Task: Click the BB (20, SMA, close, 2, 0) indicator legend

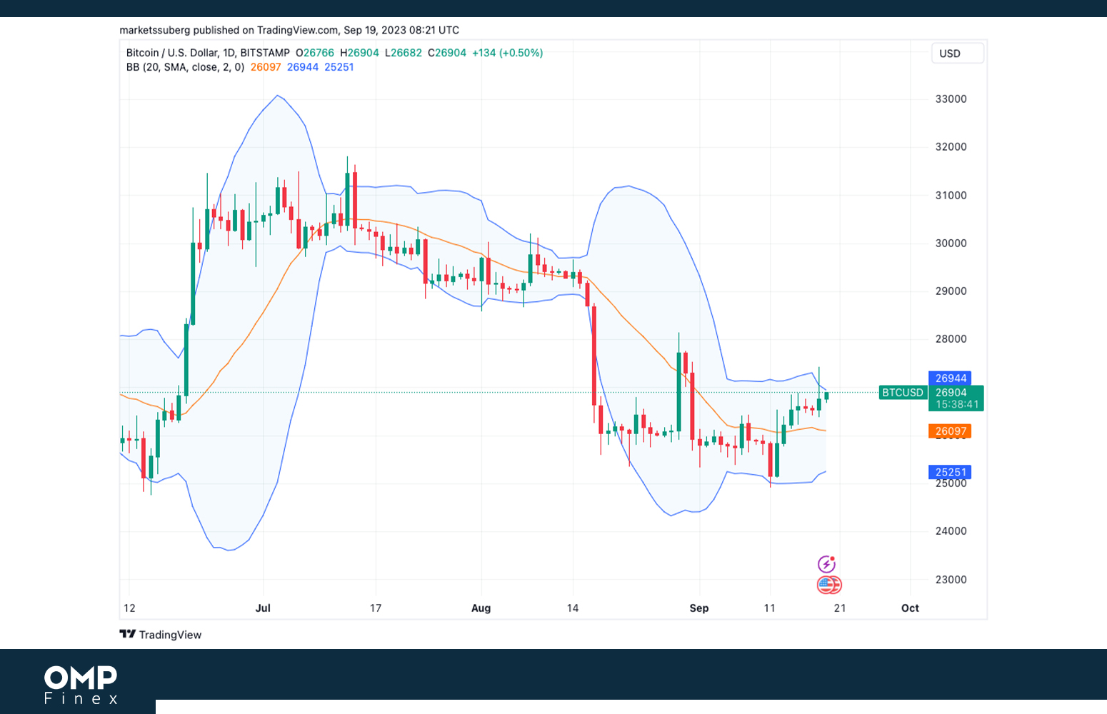Action: pyautogui.click(x=185, y=67)
